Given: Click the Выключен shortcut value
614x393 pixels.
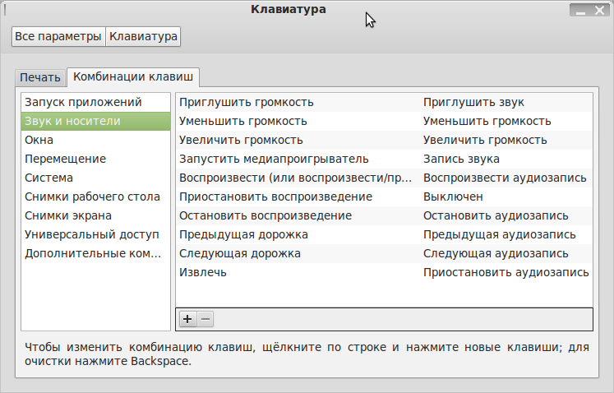Looking at the screenshot, I should click(x=453, y=197).
